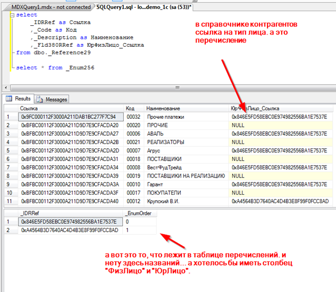The width and height of the screenshot is (336, 292).
Task: Select _IDRRef cell 0xA4564B3D7640AC4D... in second grid
Action: click(x=71, y=230)
